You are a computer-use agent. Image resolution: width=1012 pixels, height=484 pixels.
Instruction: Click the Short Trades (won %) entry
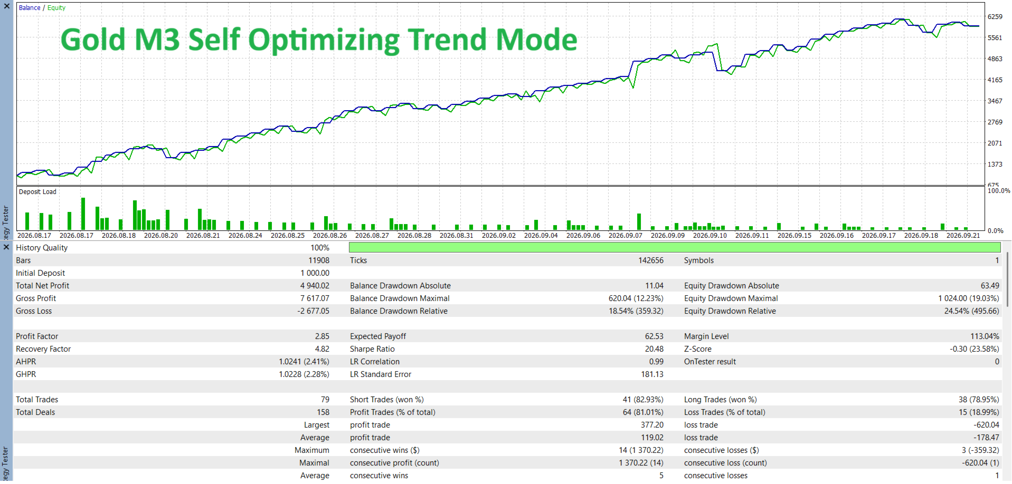pyautogui.click(x=386, y=400)
